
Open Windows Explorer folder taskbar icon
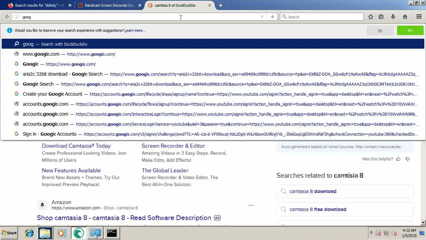click(45, 233)
